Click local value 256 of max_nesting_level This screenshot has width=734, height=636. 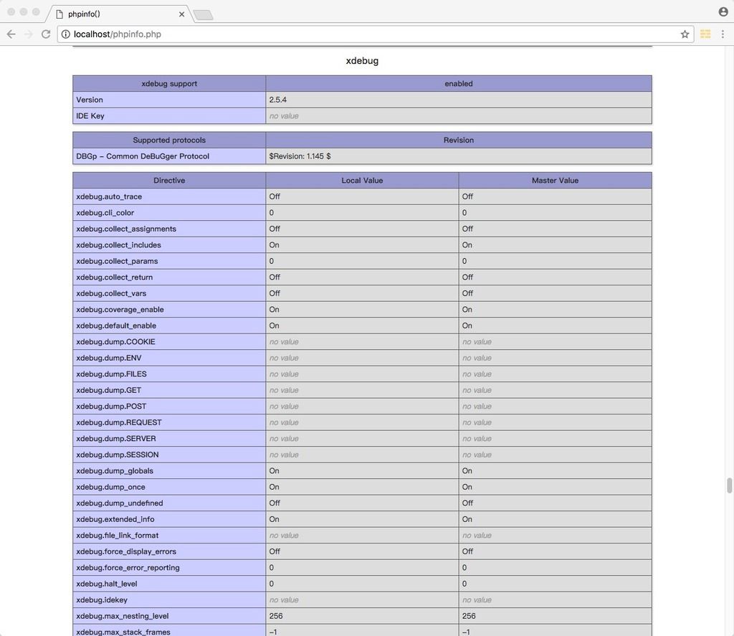pyautogui.click(x=276, y=617)
